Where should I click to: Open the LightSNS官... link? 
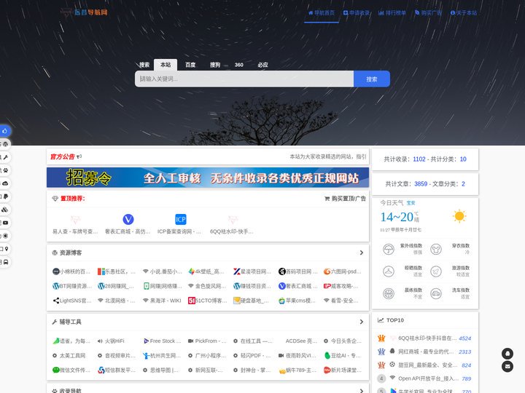pyautogui.click(x=72, y=301)
